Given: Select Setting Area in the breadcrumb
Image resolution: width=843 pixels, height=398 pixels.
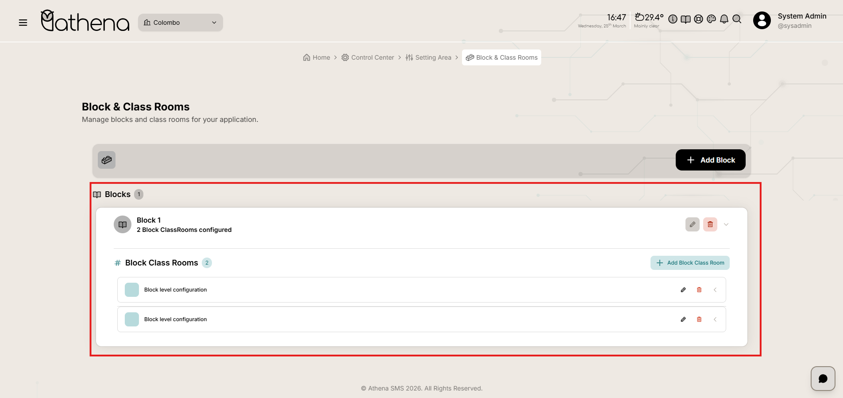Looking at the screenshot, I should tap(428, 57).
